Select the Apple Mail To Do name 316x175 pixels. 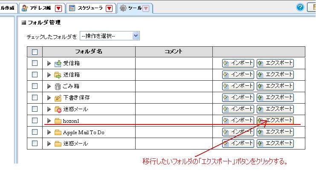click(x=84, y=133)
